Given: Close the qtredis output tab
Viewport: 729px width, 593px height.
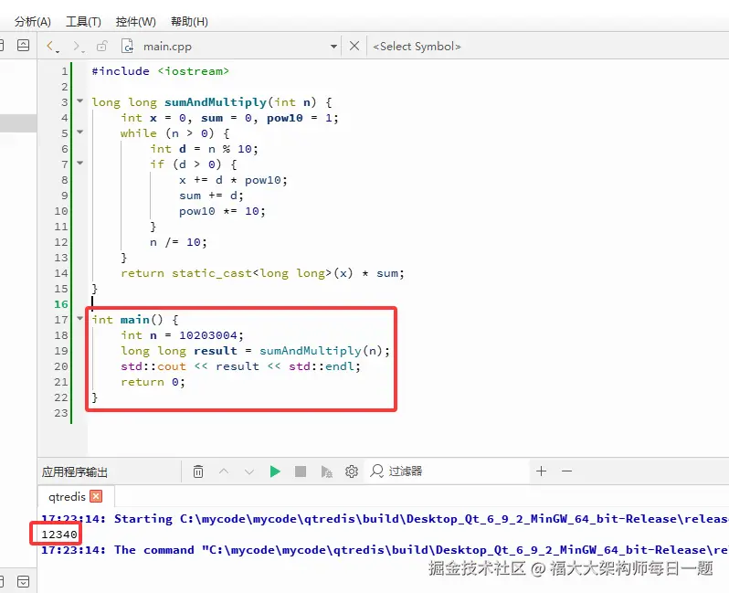Looking at the screenshot, I should pyautogui.click(x=96, y=496).
